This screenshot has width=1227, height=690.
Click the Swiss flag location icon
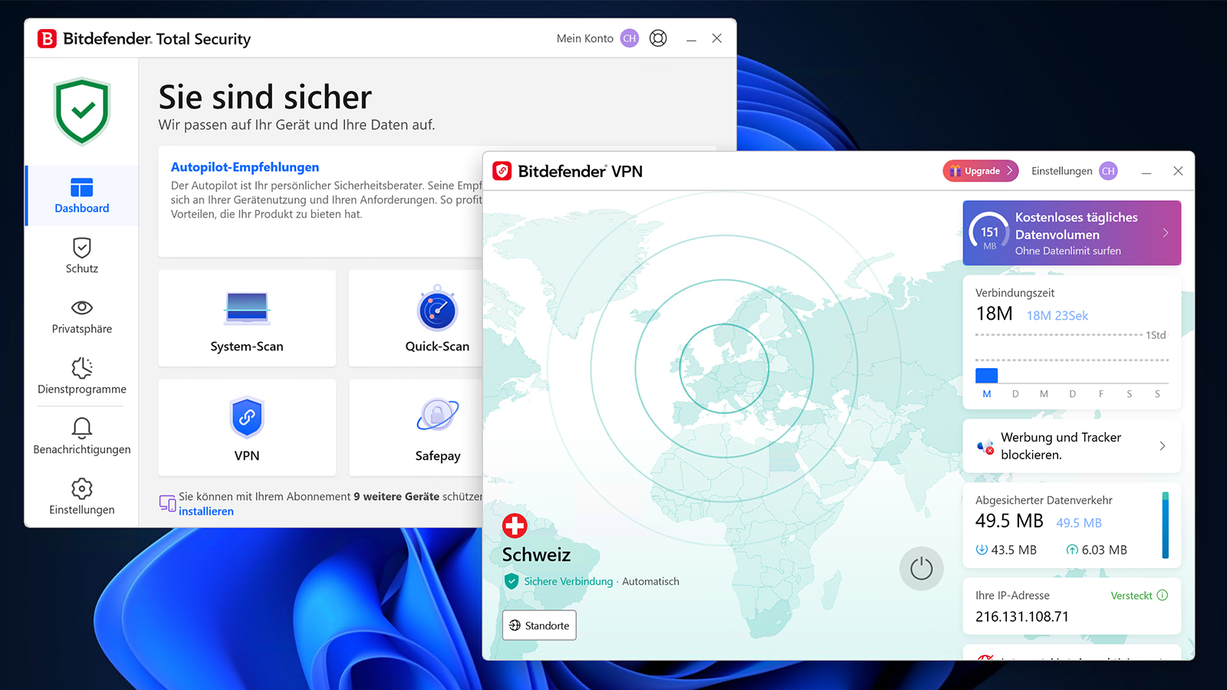click(515, 526)
